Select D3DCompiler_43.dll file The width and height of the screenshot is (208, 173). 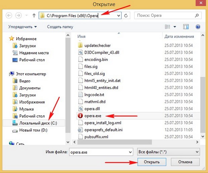[102, 52]
